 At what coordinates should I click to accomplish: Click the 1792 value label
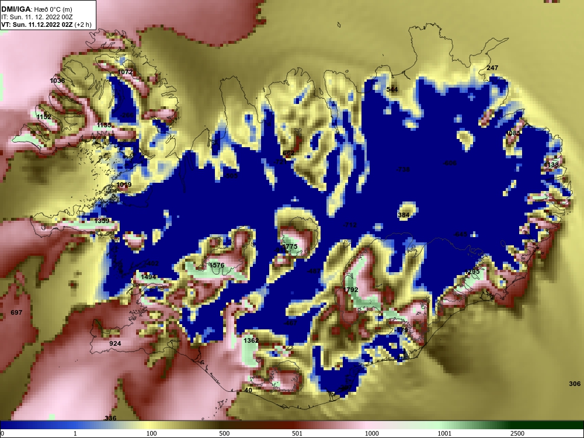tap(351, 290)
